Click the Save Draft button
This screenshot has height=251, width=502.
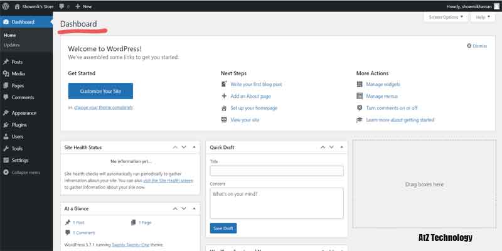click(223, 228)
